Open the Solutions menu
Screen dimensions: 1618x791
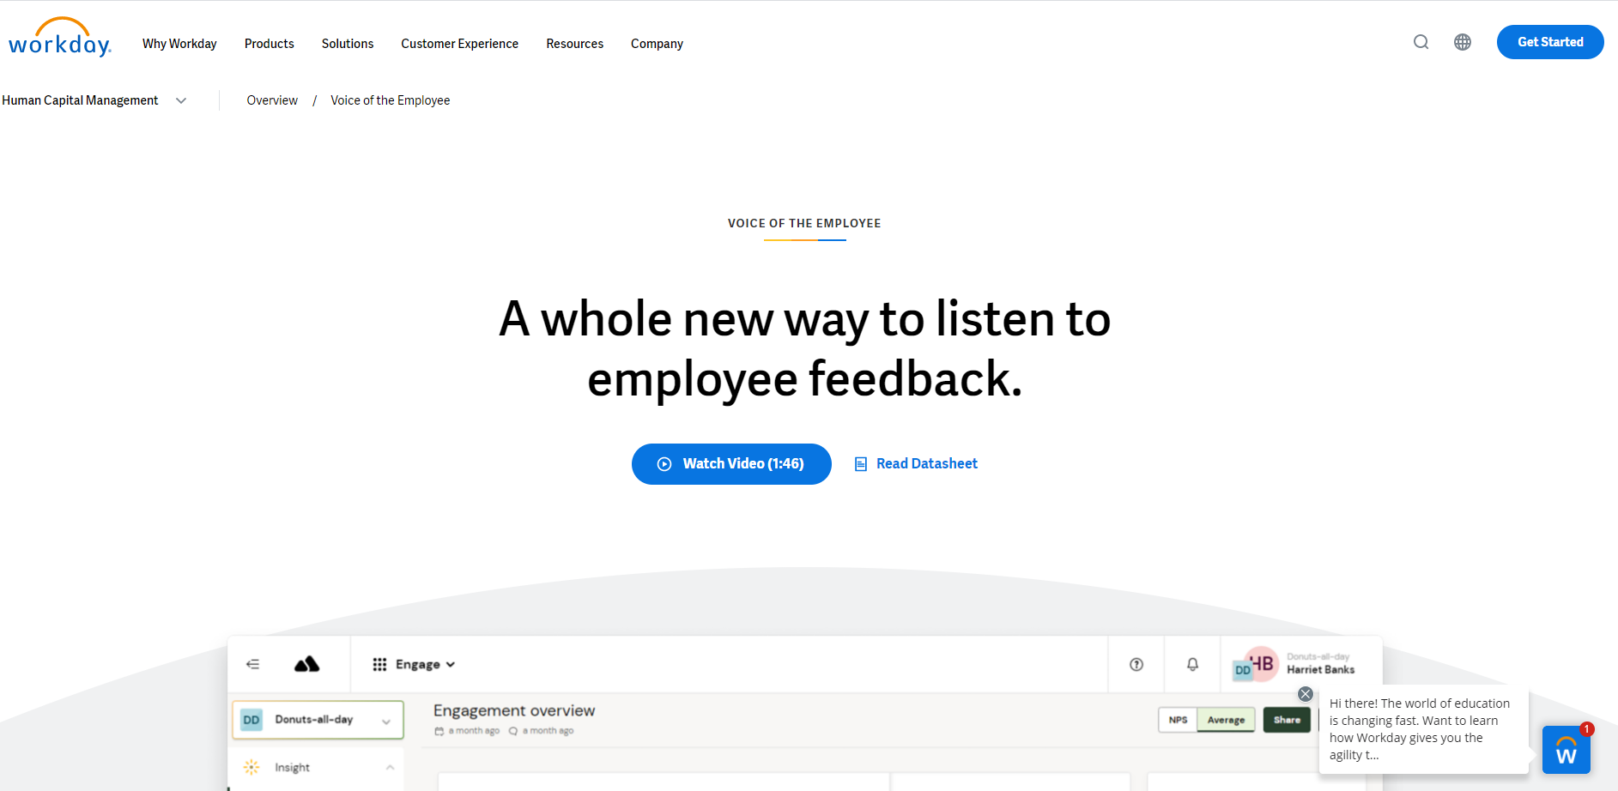pyautogui.click(x=348, y=44)
